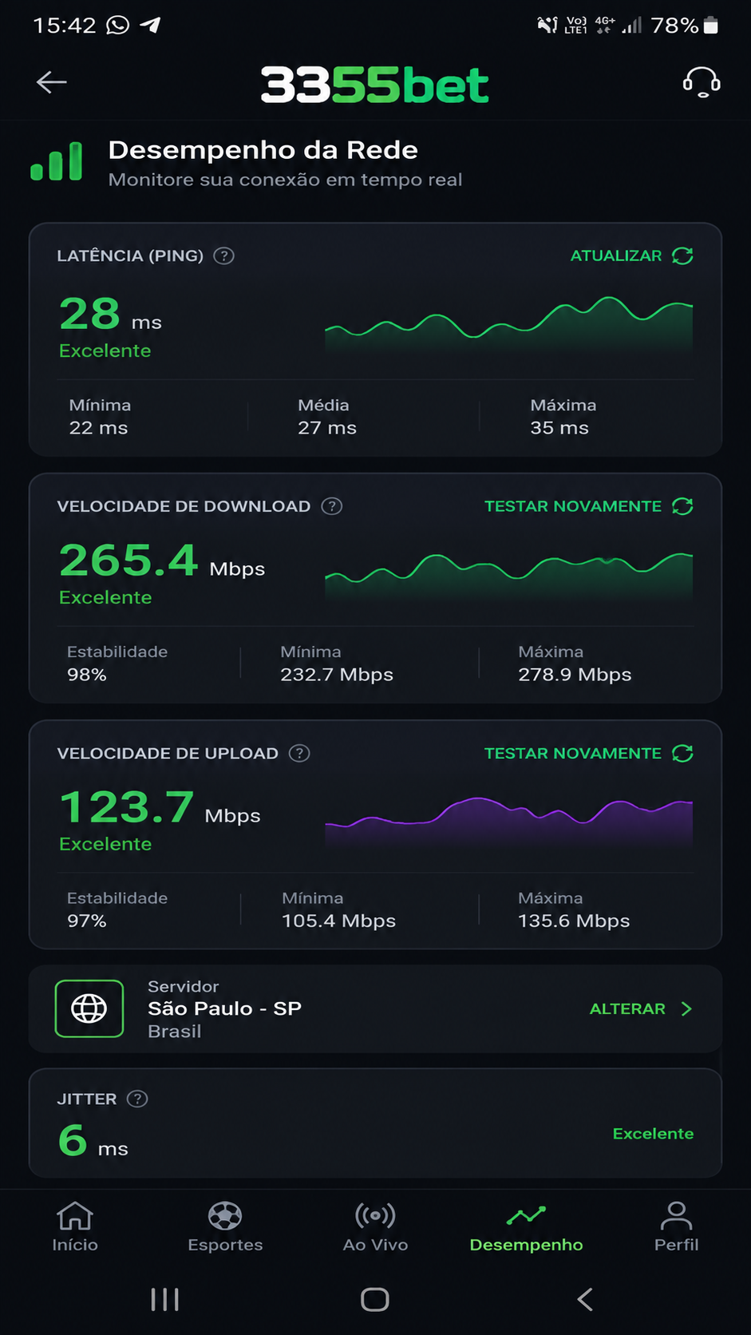
Task: Tap the 28 ms latency value
Action: [110, 314]
